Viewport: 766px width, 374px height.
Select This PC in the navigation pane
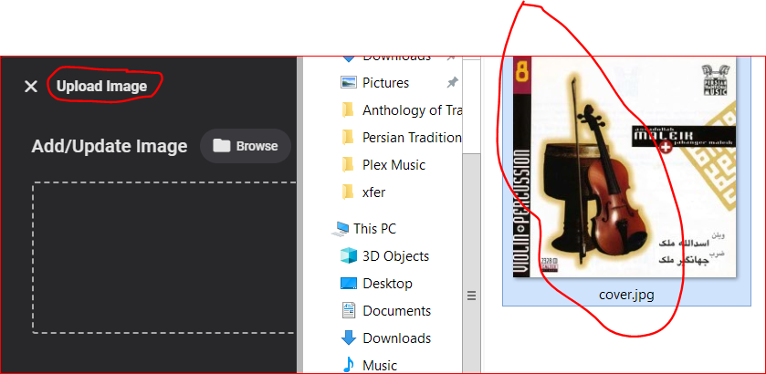pos(374,228)
